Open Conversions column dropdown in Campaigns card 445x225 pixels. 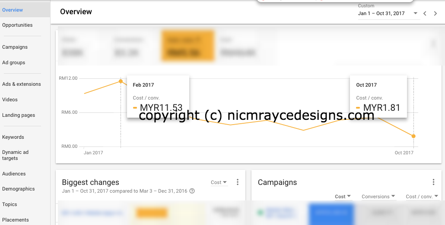point(378,197)
